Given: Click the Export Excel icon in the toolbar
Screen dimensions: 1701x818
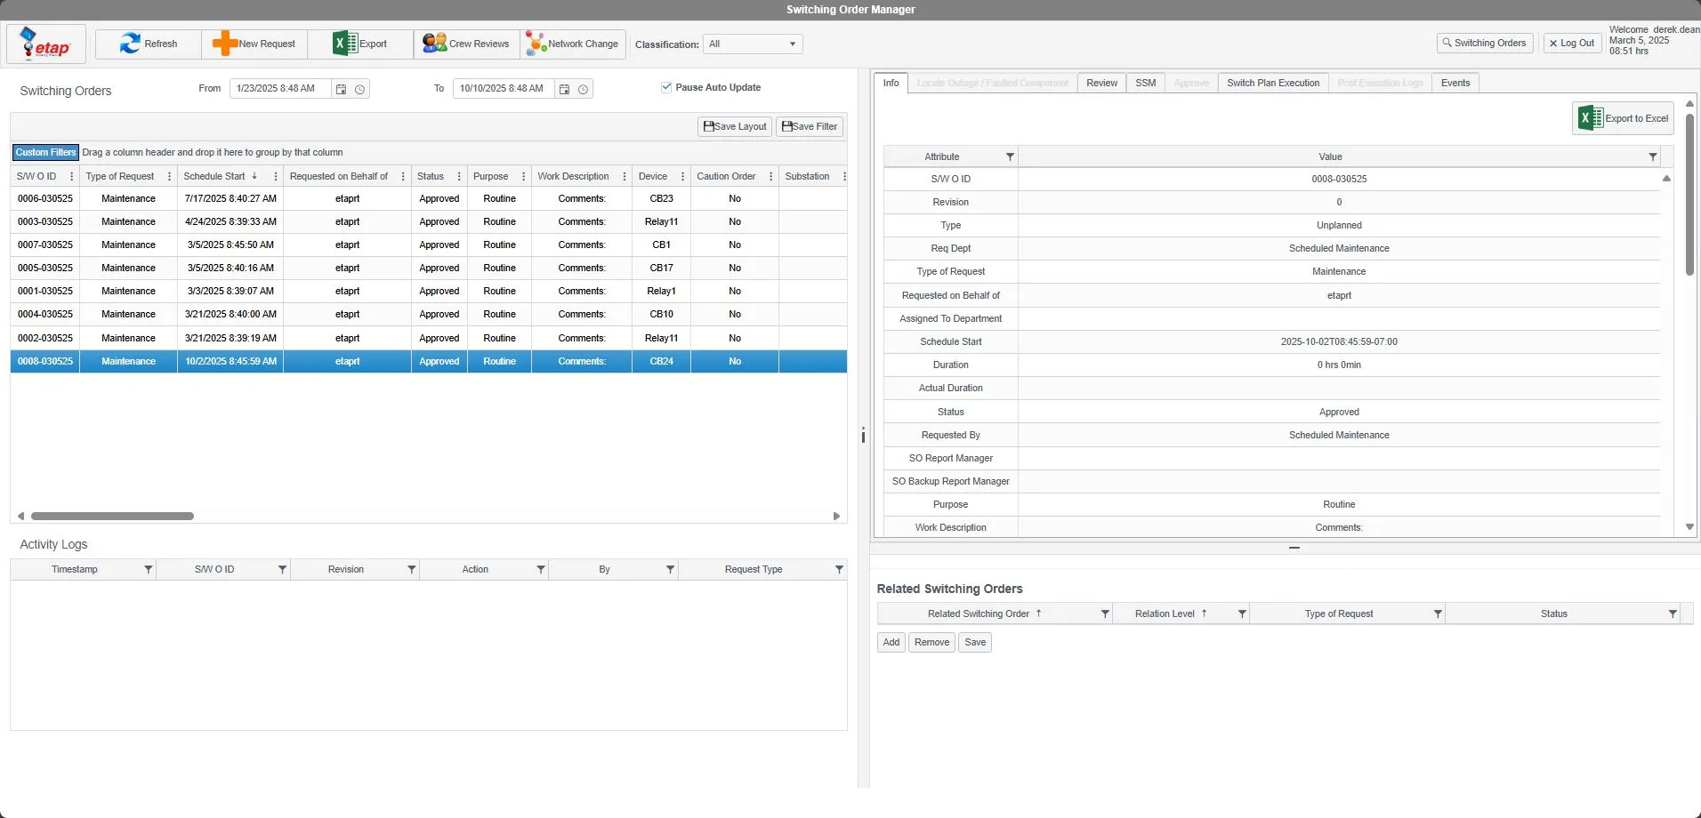Looking at the screenshot, I should point(344,44).
